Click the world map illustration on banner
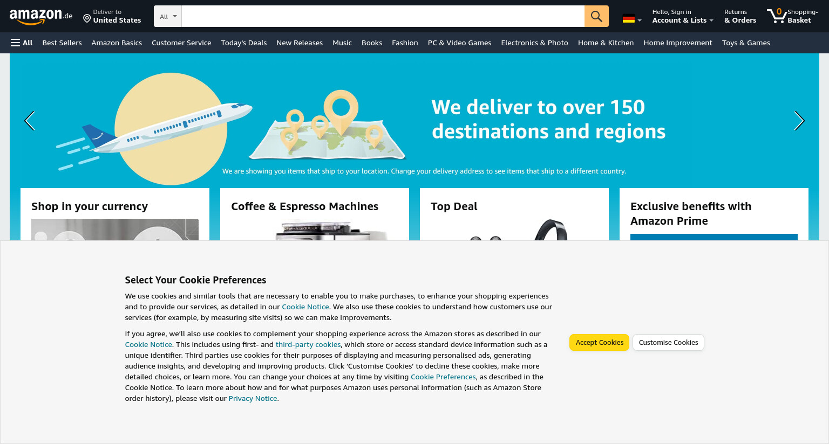This screenshot has height=444, width=829. pyautogui.click(x=328, y=125)
